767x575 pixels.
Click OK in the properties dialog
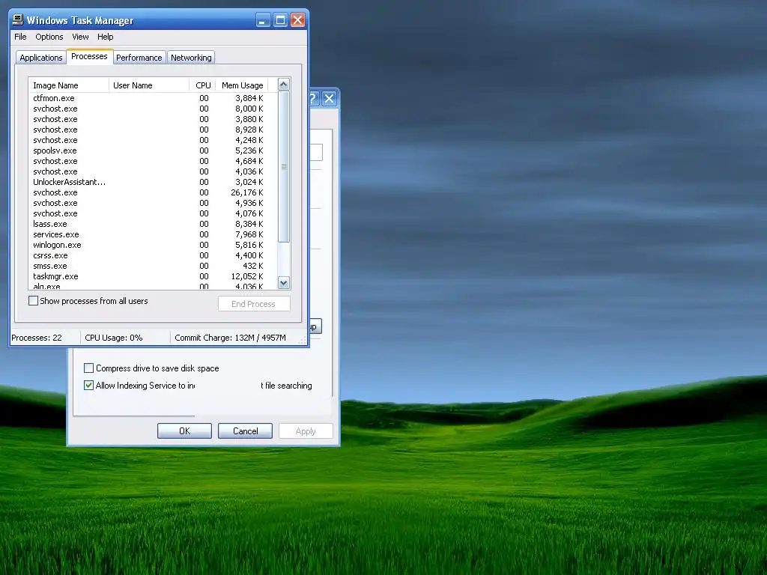coord(184,431)
